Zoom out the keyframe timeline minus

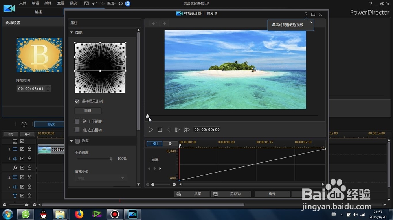[x=148, y=184]
